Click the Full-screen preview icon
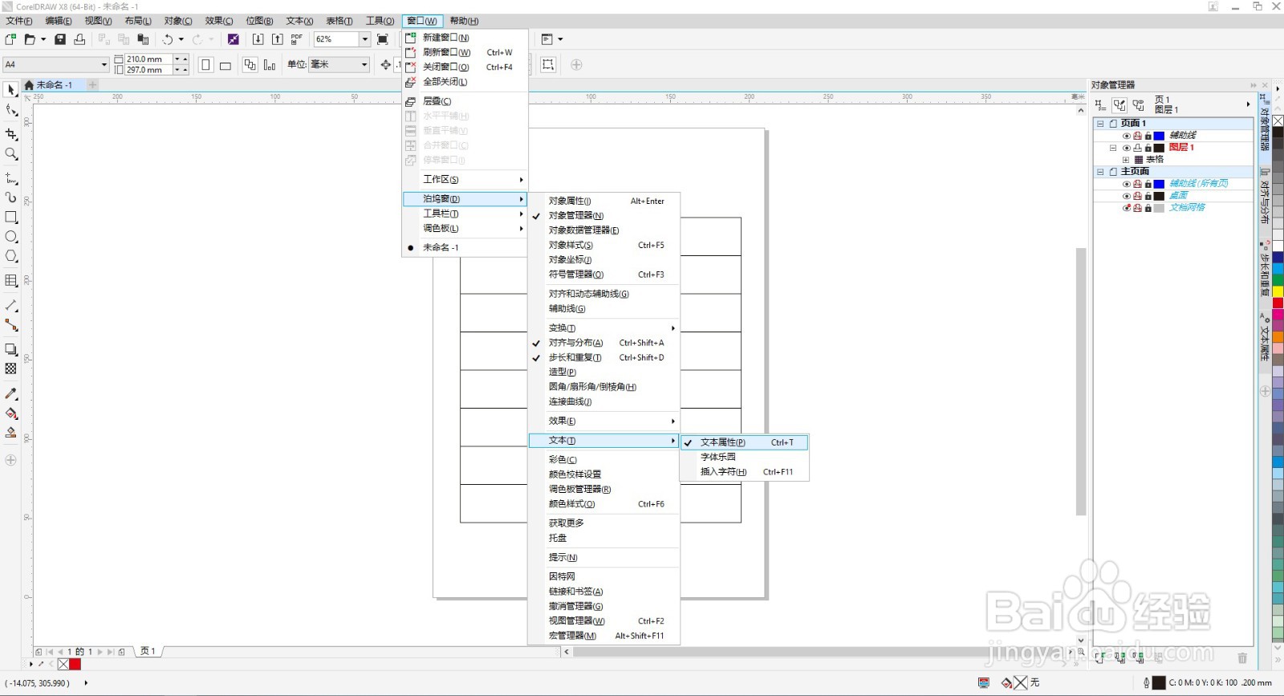Screen dimensions: 1284x696 point(383,39)
